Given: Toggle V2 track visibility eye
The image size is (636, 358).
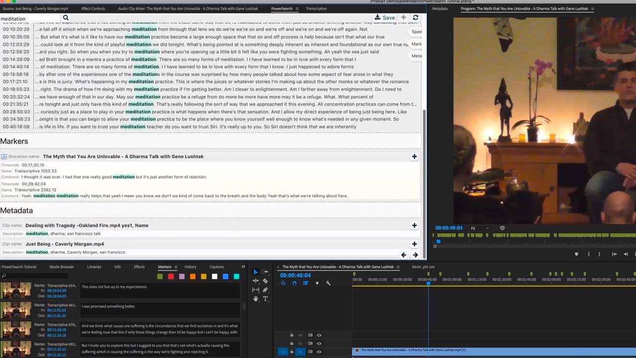Looking at the screenshot, I should pos(319,344).
